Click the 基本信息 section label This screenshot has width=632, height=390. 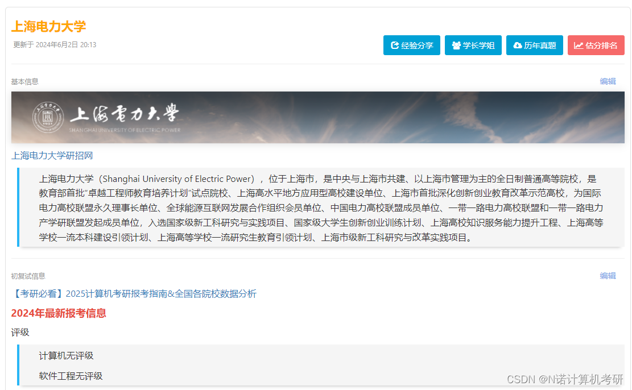click(24, 82)
